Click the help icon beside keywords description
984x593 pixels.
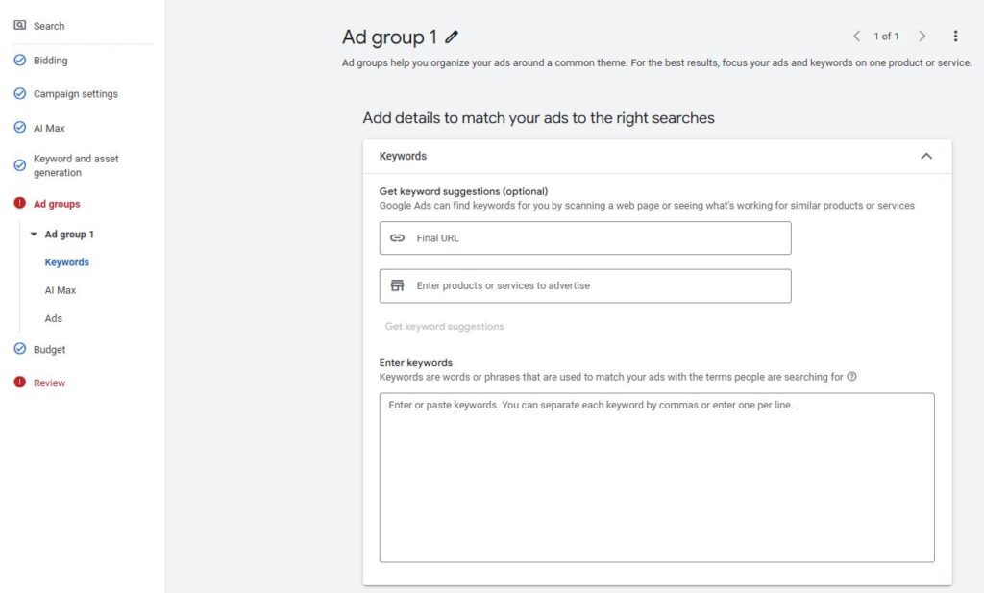click(852, 377)
